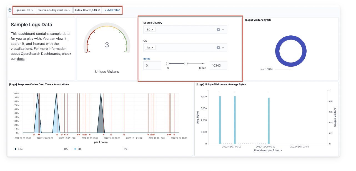Clear the OS selection

click(218, 48)
